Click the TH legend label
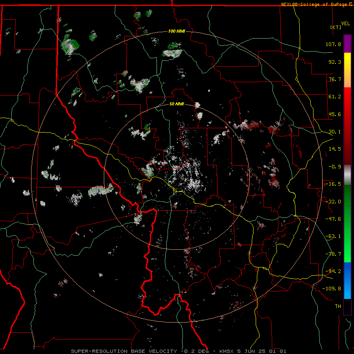 [x=338, y=306]
